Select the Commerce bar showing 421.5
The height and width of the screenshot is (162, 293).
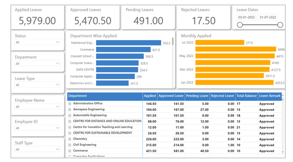[124, 49]
